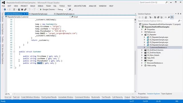Start debugging with the green play icon

41,9
